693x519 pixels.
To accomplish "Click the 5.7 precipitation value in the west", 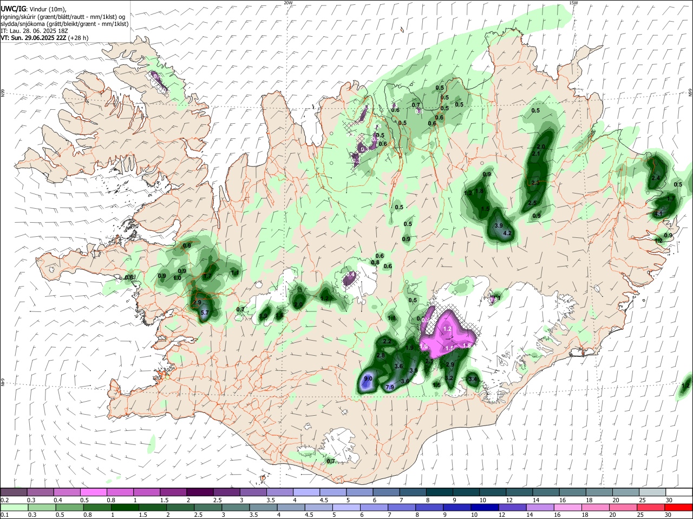I will coord(204,312).
